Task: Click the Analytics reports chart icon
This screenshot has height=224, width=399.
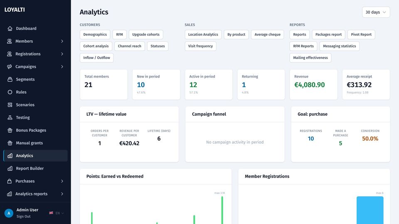Action: click(10, 194)
